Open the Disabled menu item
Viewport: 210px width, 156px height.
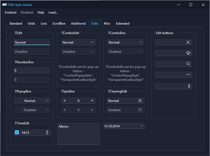27,12
